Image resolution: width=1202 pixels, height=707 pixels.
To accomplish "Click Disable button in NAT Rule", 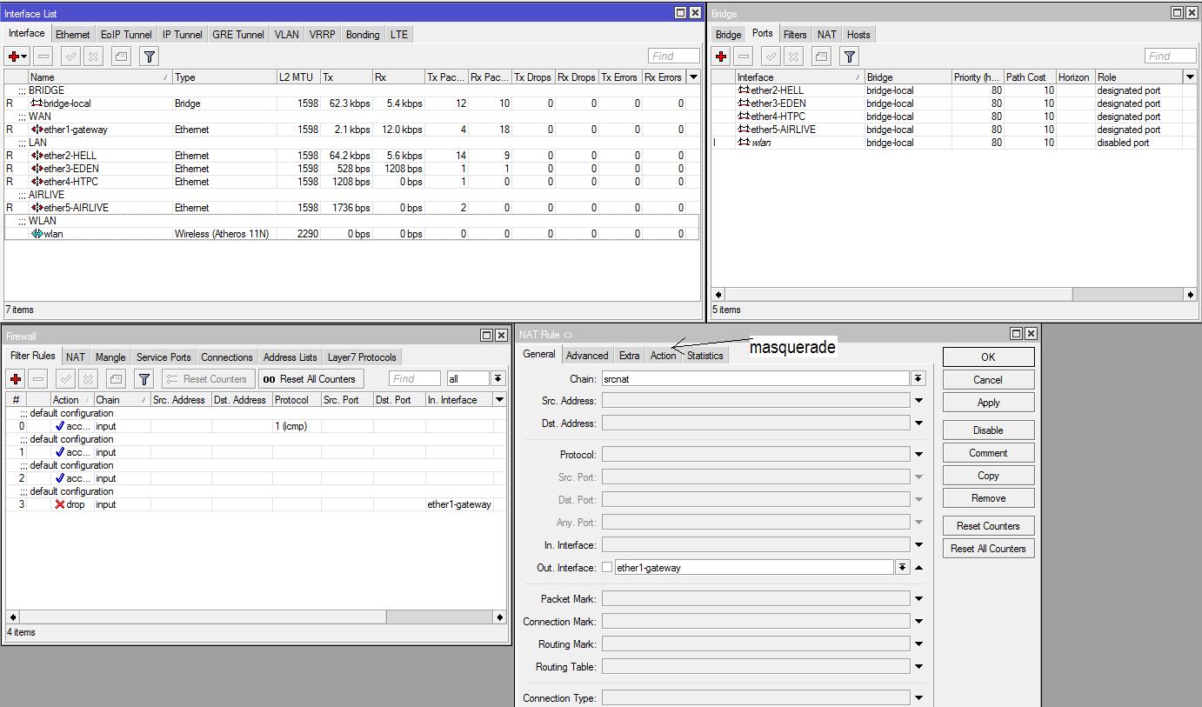I will click(x=988, y=430).
